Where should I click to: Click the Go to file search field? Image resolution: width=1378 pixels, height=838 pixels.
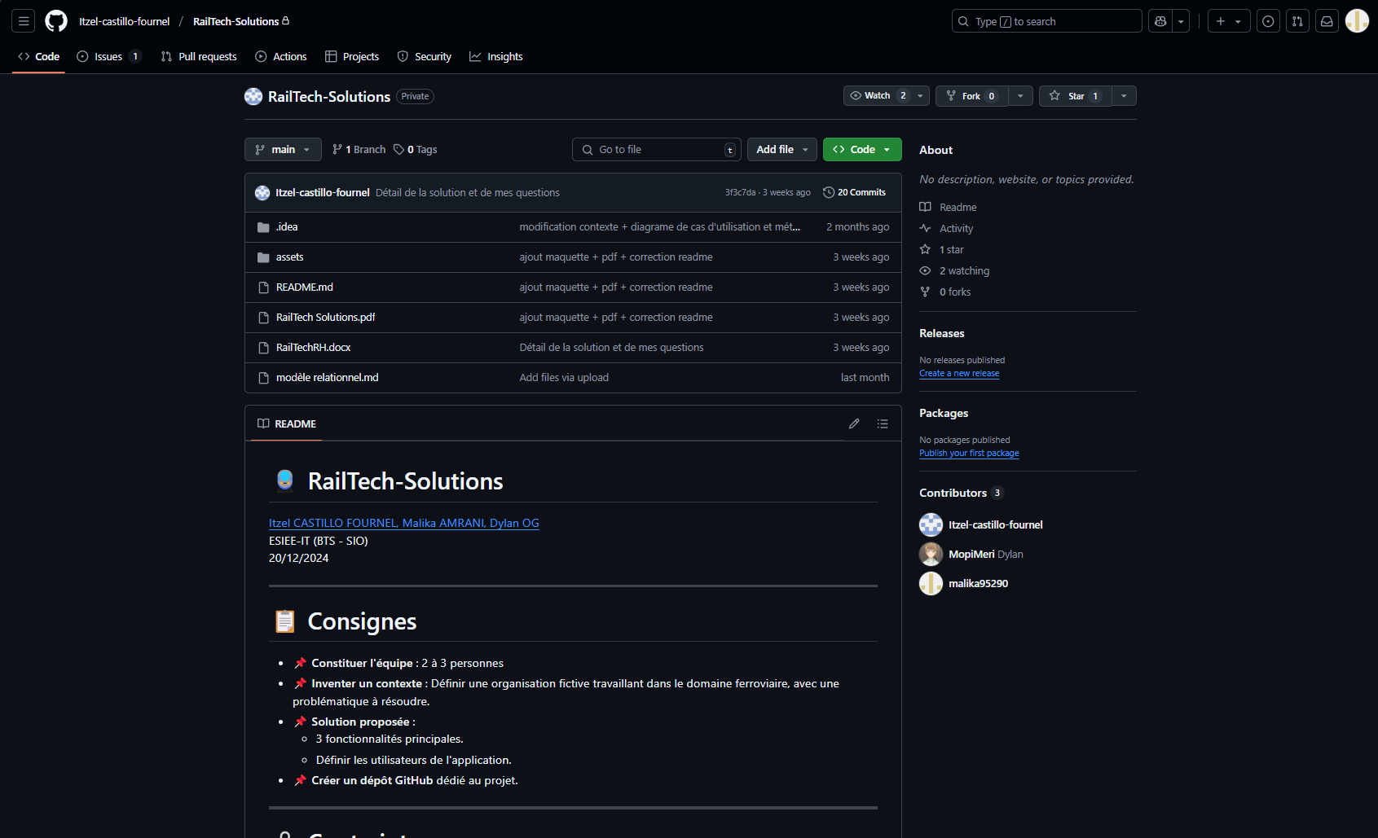point(657,150)
